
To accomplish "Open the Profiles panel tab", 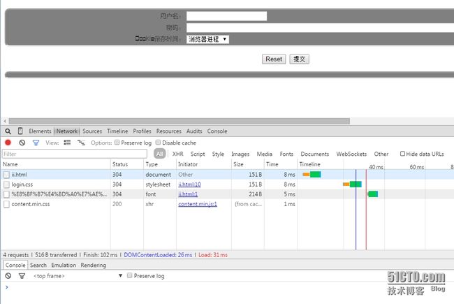I will [142, 131].
